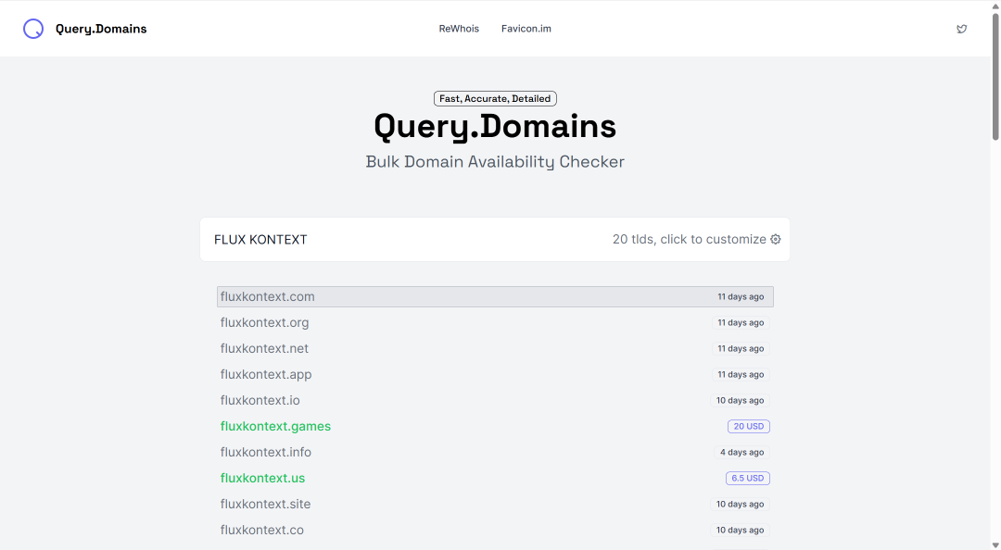Click the 'Fast, Accurate, Detailed' badge

[x=495, y=98]
